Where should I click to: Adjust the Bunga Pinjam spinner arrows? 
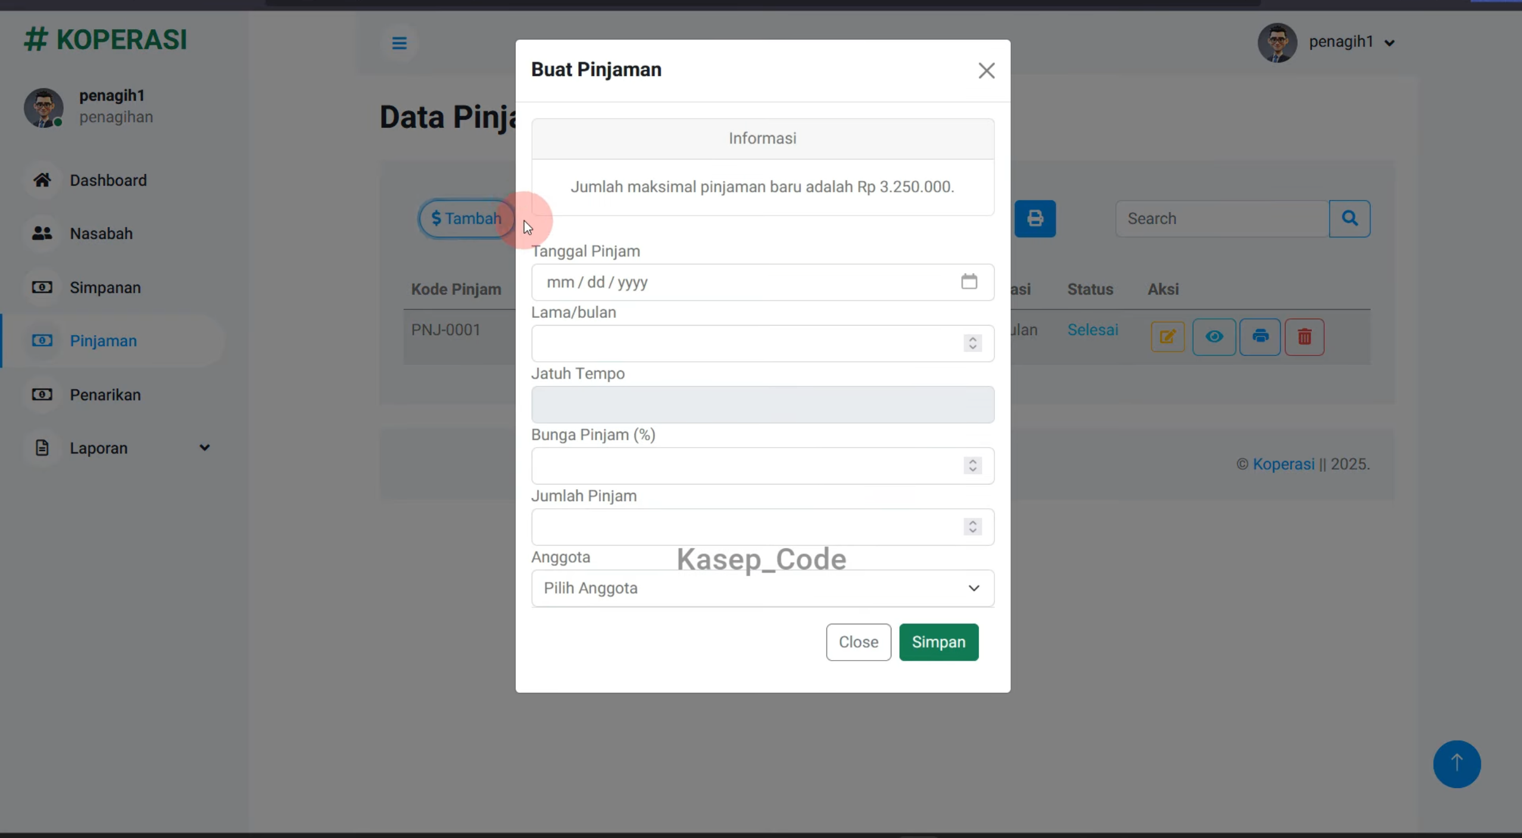972,465
